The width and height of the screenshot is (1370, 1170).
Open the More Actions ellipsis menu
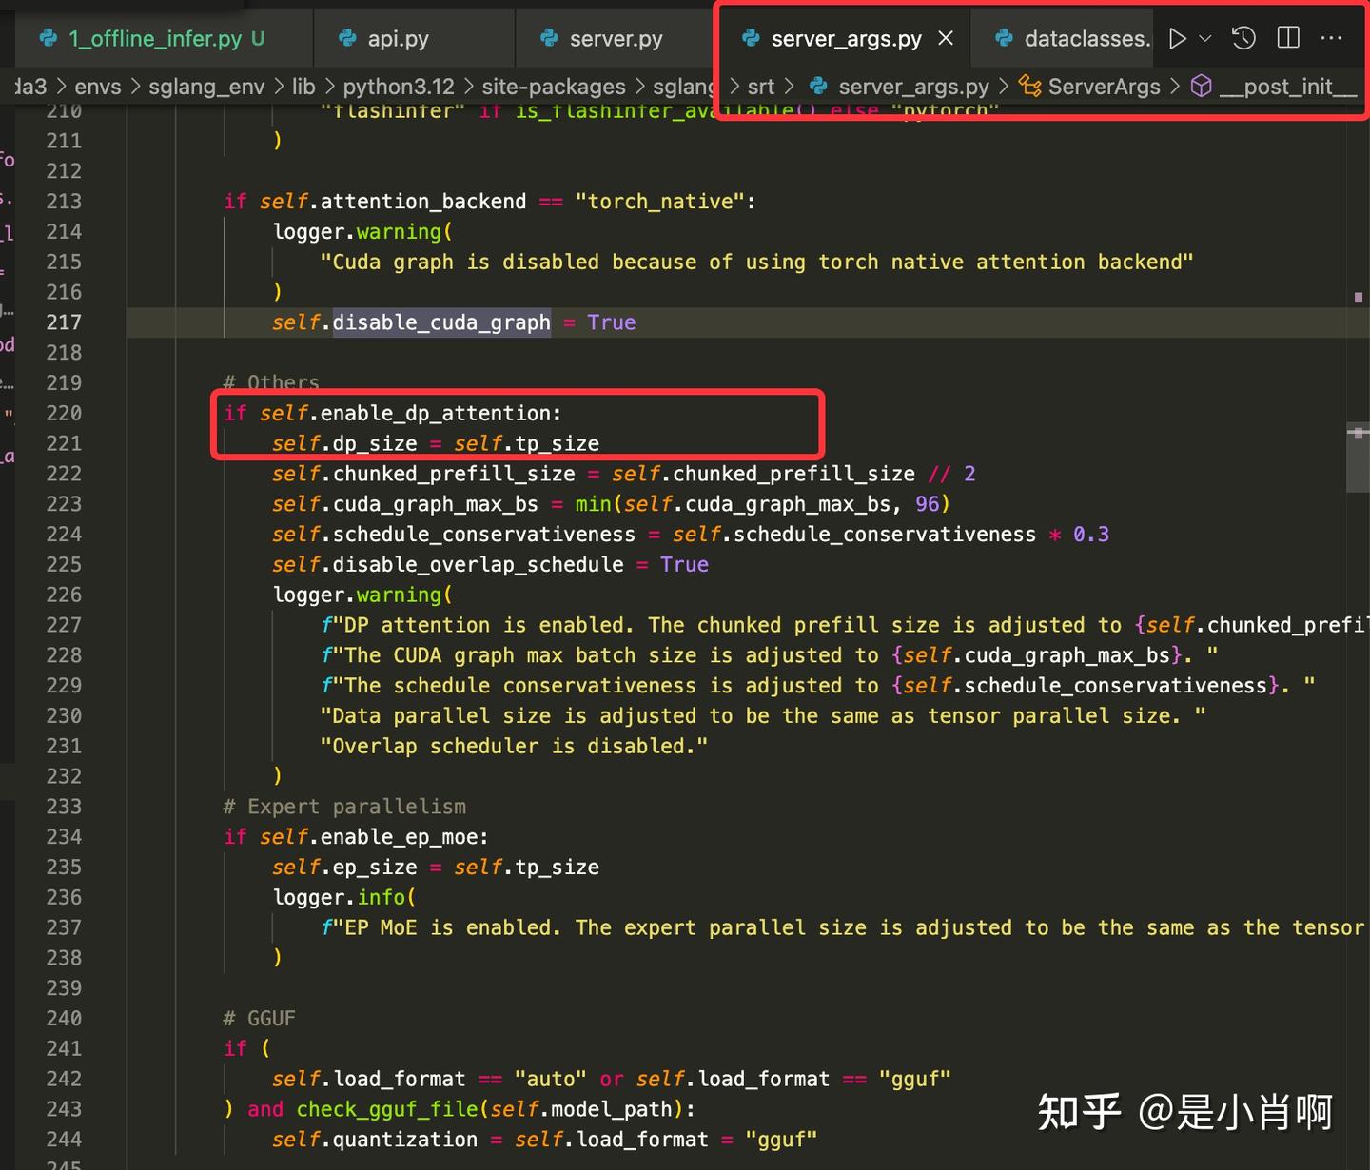[1332, 38]
